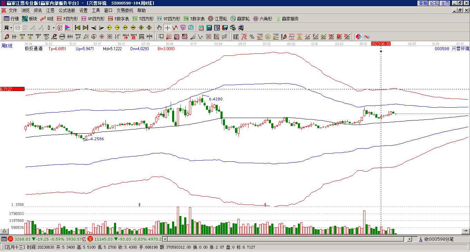Step forward with the black right arrow
Screen dimensions: 470x252
[x=102, y=28]
